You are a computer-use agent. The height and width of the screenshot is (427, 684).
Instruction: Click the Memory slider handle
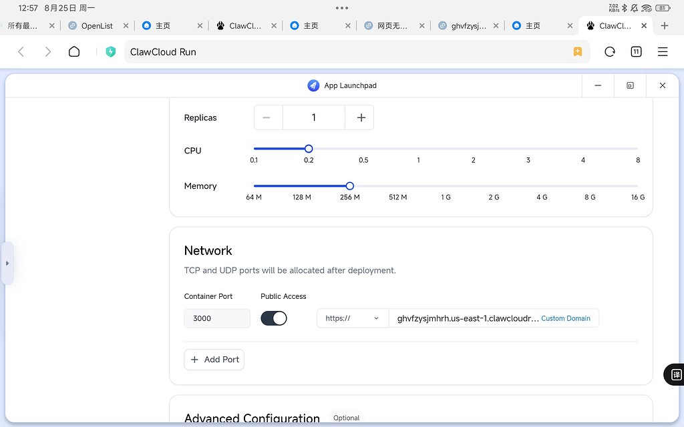pyautogui.click(x=349, y=186)
